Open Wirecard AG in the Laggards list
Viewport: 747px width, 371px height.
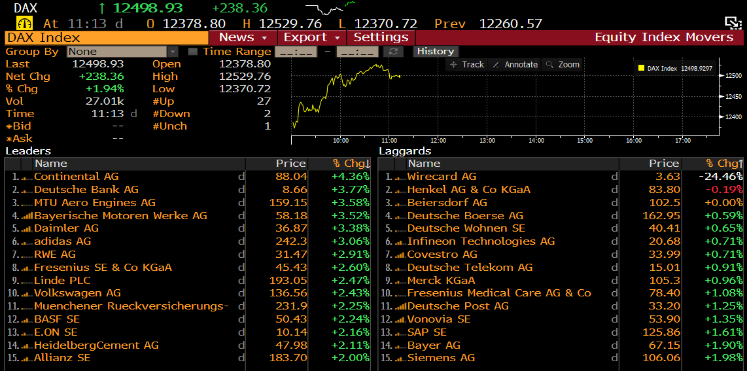(x=442, y=177)
